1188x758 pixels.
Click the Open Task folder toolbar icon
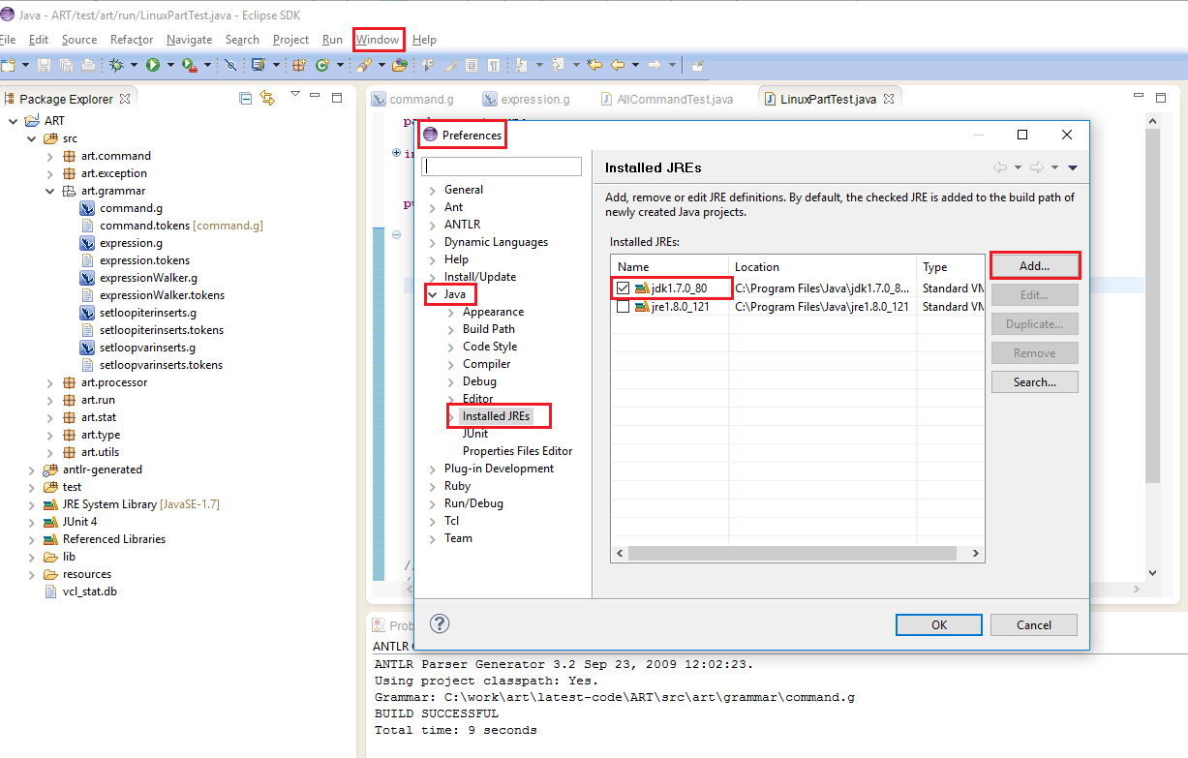point(400,65)
